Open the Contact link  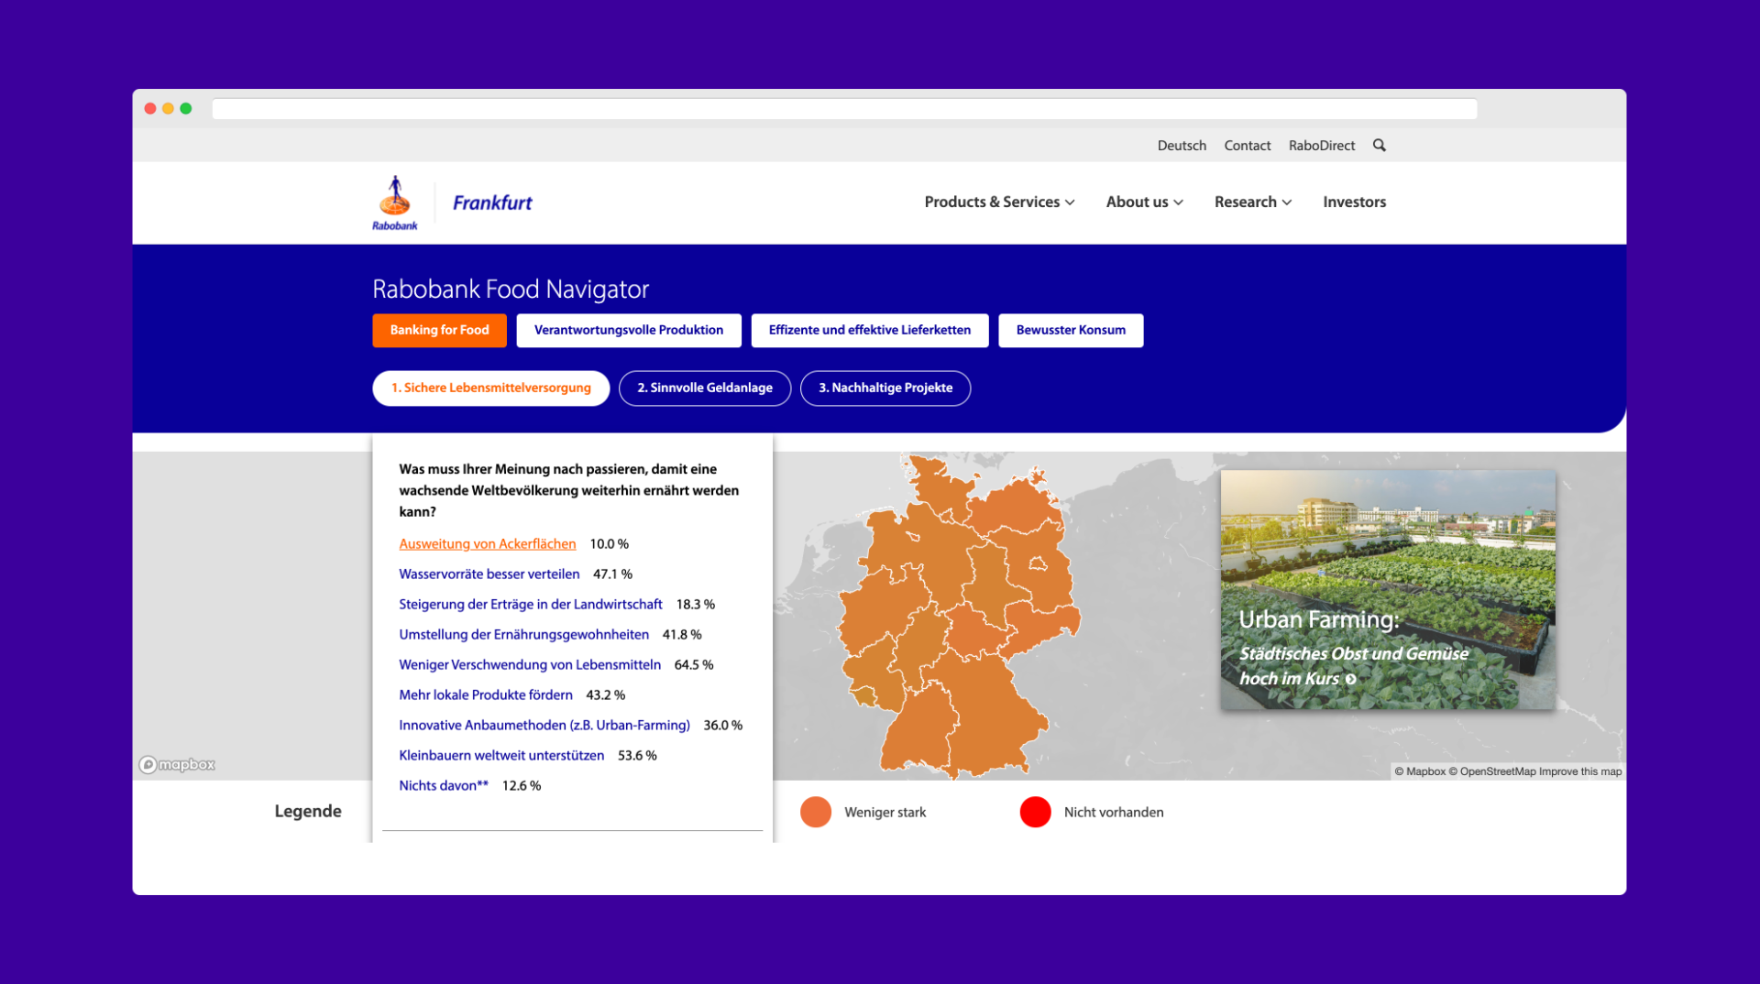[x=1247, y=145]
